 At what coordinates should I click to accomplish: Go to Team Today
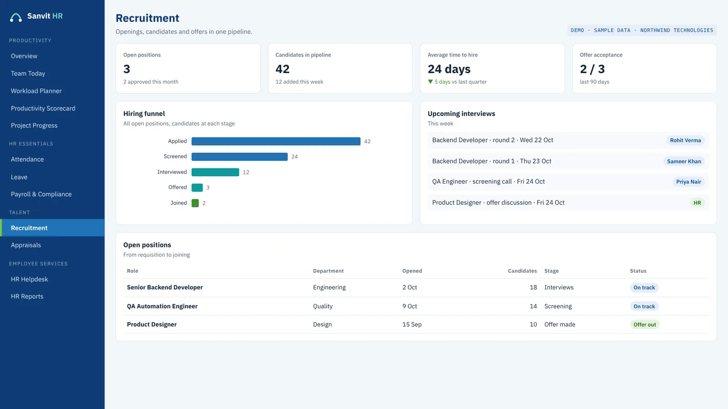pyautogui.click(x=28, y=74)
